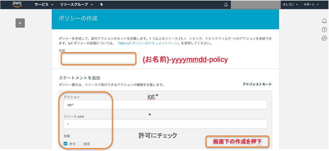Viewport: 329px width, 151px height.
Task: Open the オレゴン region dropdown
Action: point(290,5)
